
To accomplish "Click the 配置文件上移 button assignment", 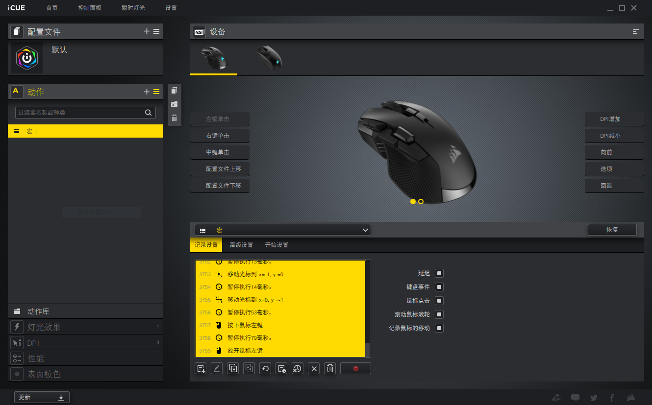I will coord(220,169).
